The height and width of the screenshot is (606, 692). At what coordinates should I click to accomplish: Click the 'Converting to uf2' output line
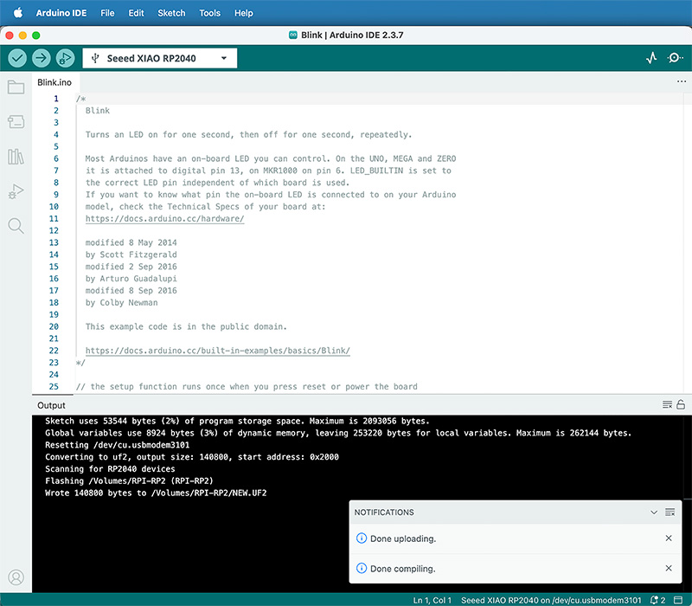[x=192, y=457]
